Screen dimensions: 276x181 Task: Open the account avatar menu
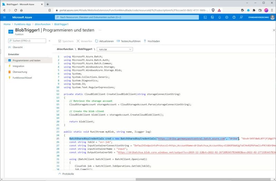tap(273, 17)
